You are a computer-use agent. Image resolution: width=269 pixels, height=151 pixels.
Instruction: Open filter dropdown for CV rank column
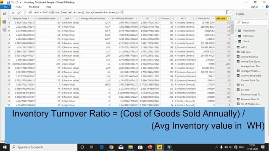coord(172,18)
